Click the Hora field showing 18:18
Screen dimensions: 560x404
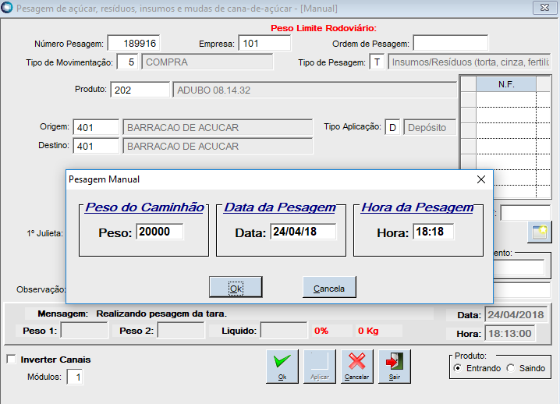pos(433,232)
